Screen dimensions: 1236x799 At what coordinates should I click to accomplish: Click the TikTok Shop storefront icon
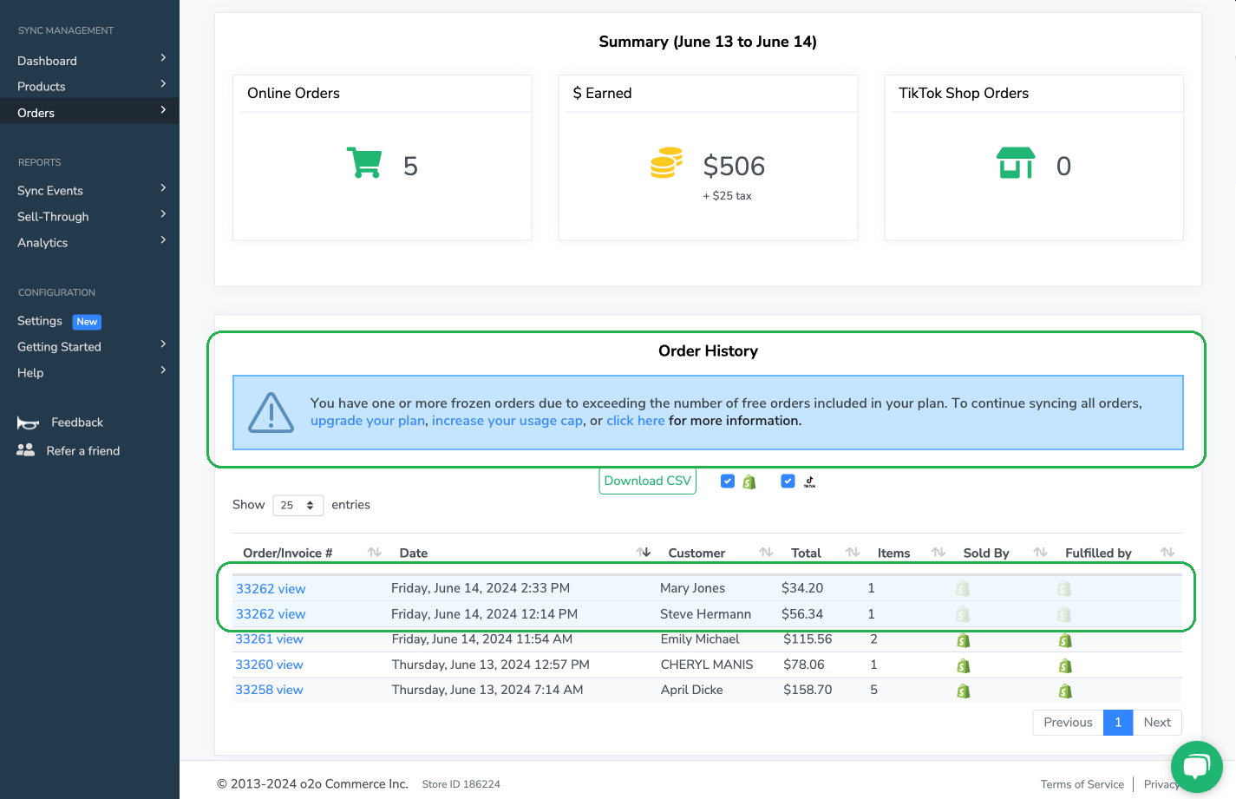click(x=1016, y=162)
